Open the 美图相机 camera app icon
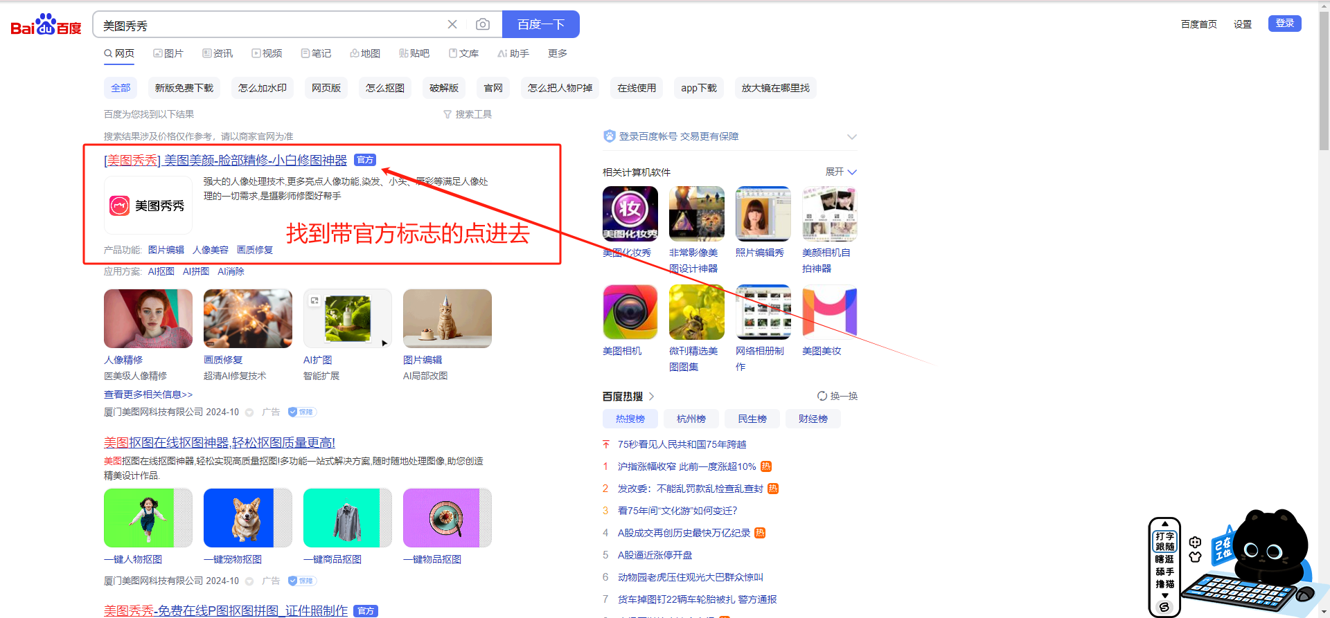Image resolution: width=1330 pixels, height=618 pixels. tap(630, 311)
